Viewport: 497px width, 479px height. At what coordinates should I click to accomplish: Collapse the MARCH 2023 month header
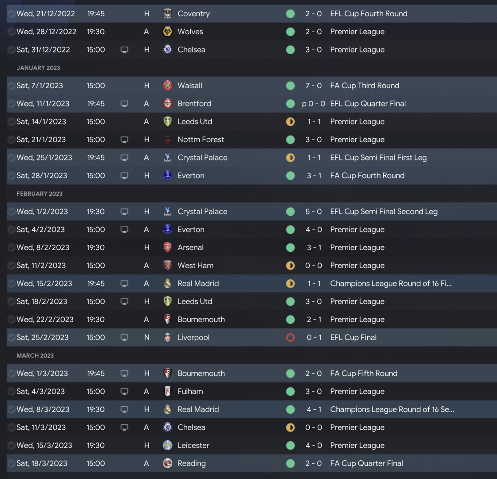[x=35, y=355]
